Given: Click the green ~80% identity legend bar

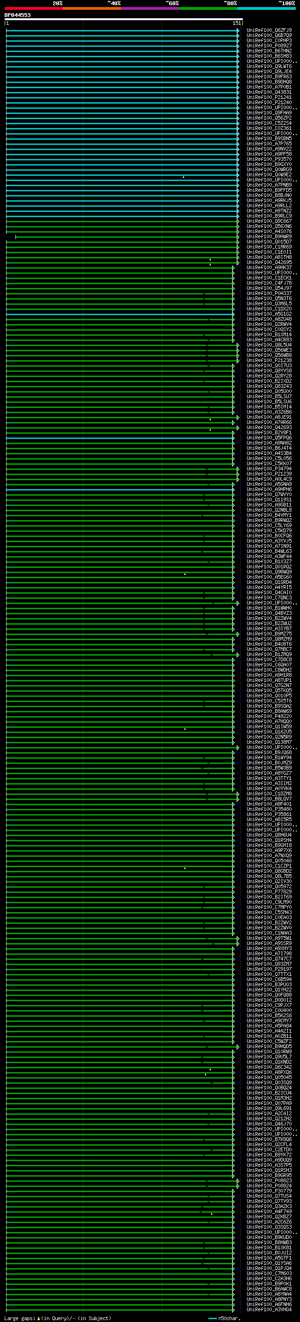Looking at the screenshot, I should [208, 8].
